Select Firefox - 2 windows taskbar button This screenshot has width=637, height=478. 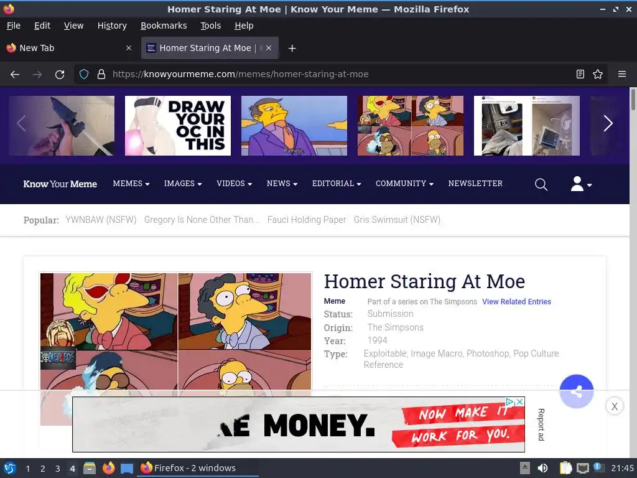tap(198, 468)
